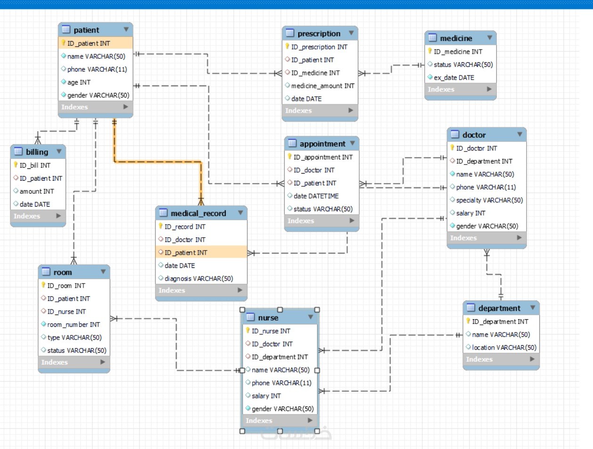Viewport: 593px width, 449px height.
Task: Click the key icon beside ID_record INT
Action: (160, 226)
